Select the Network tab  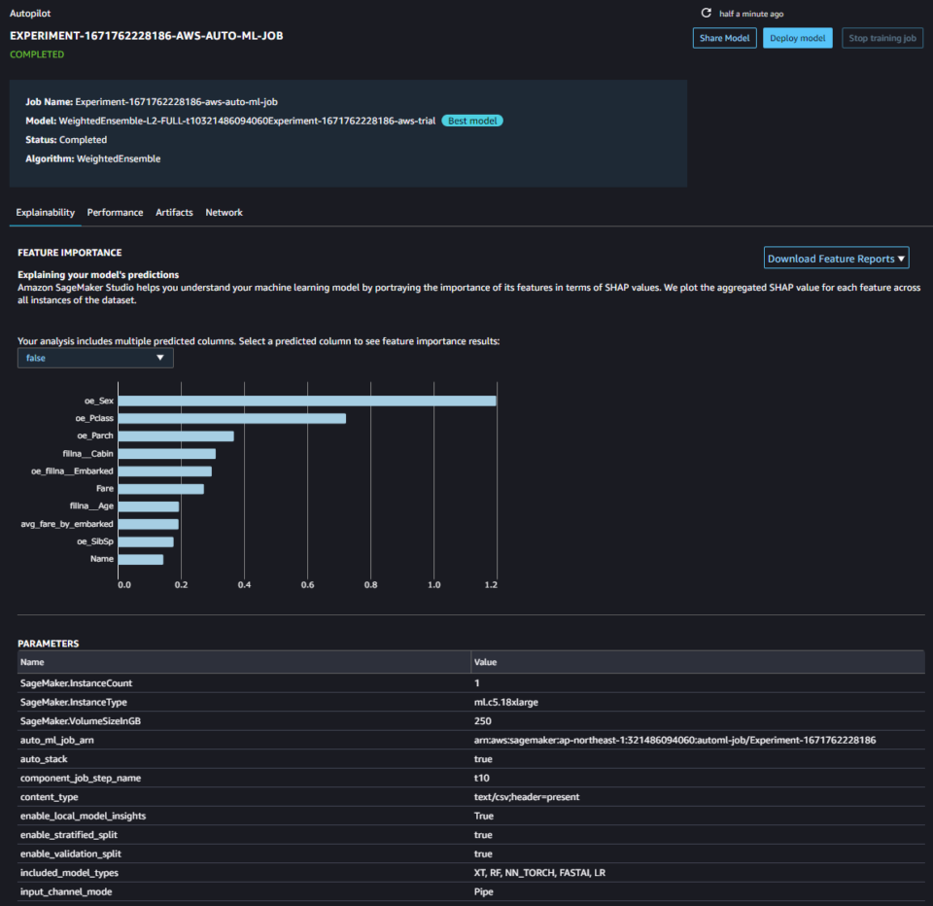224,212
